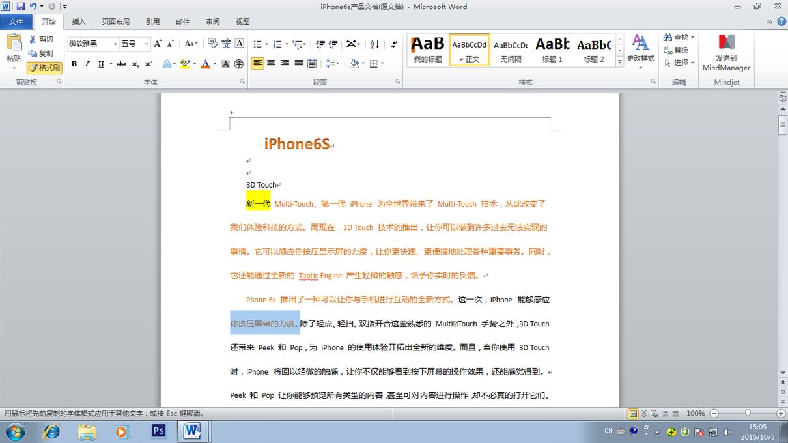Select Align Left paragraph alignment
The width and height of the screenshot is (788, 443).
click(258, 64)
